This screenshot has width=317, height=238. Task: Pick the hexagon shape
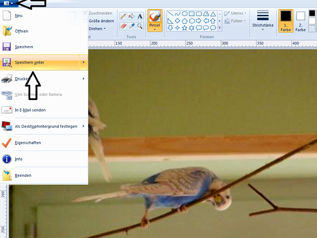(192, 21)
